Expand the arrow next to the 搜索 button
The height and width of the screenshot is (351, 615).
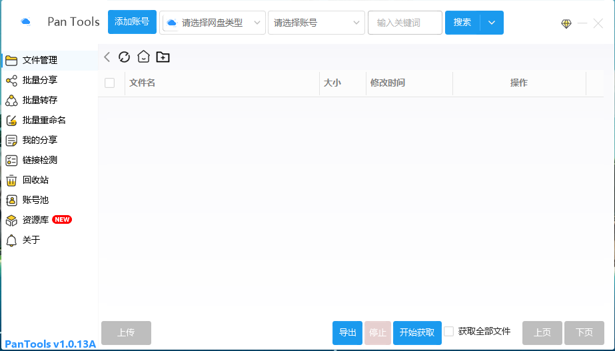point(492,23)
